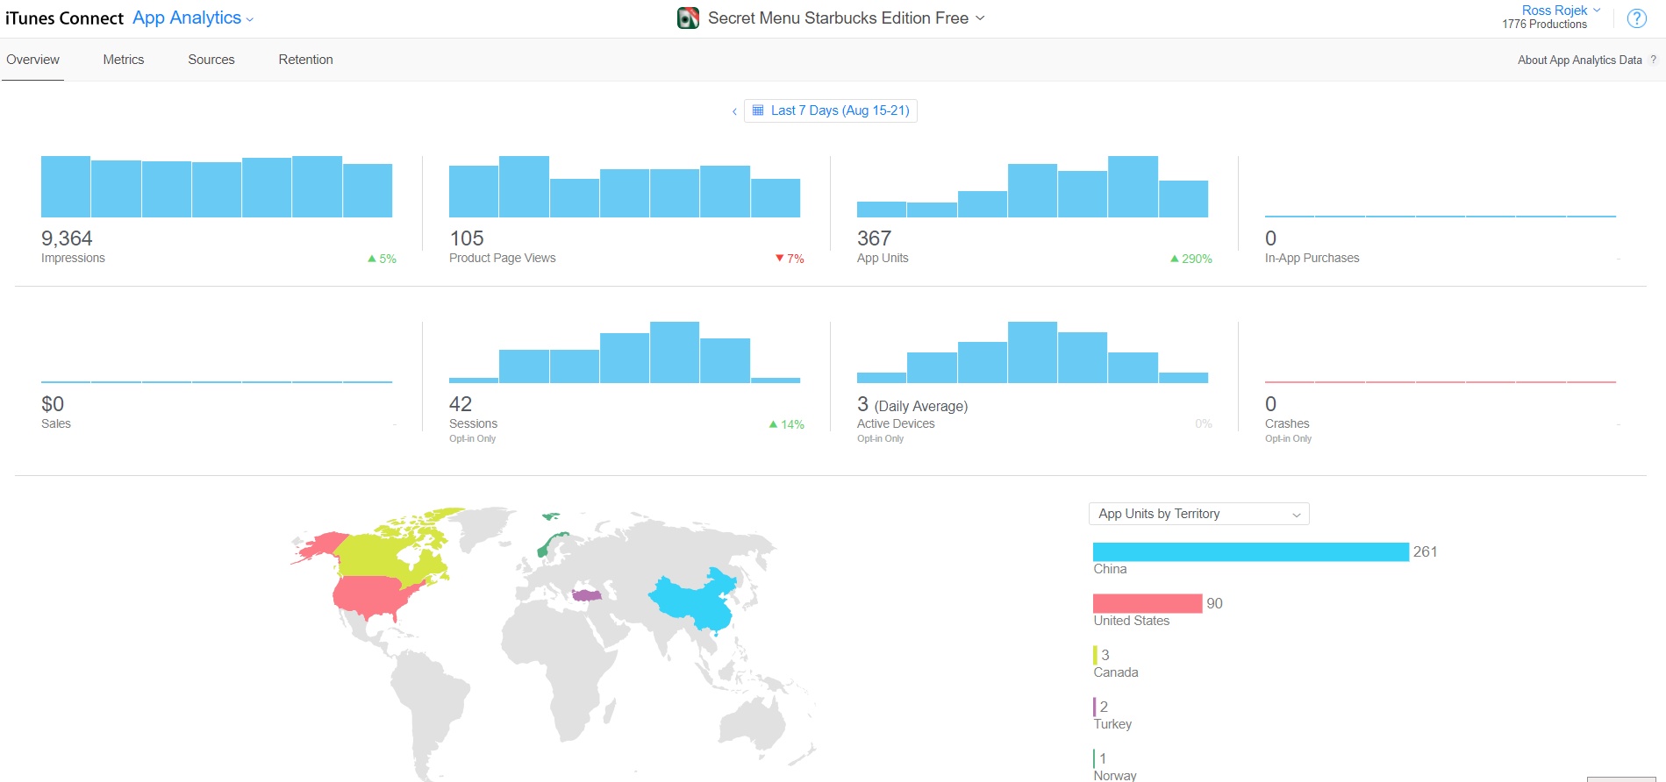The width and height of the screenshot is (1666, 782).
Task: Click the 9,364 impressions value
Action: coord(67,238)
